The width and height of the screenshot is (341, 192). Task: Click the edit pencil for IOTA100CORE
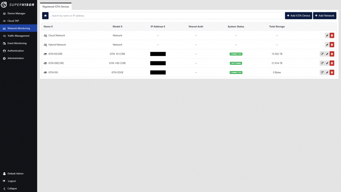click(x=327, y=63)
